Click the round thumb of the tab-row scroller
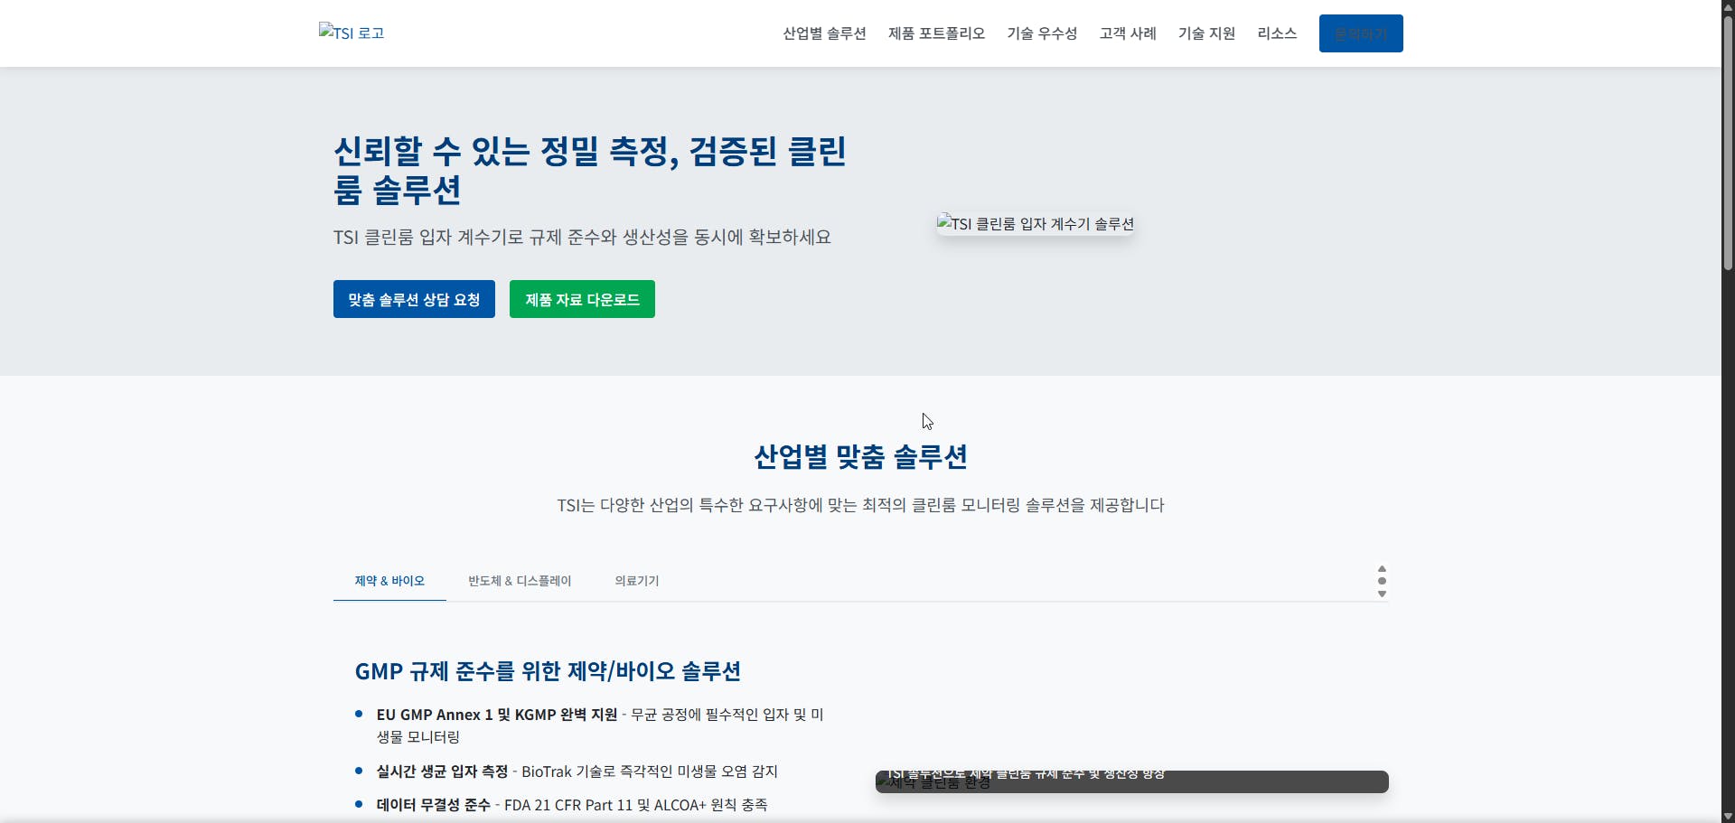The height and width of the screenshot is (823, 1735). pyautogui.click(x=1382, y=581)
